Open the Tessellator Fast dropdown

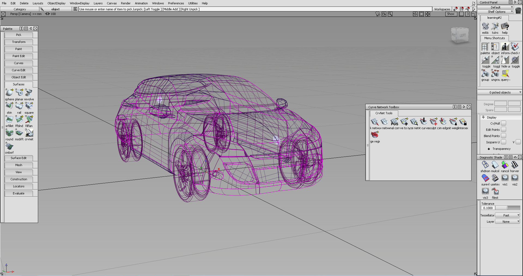coord(507,215)
